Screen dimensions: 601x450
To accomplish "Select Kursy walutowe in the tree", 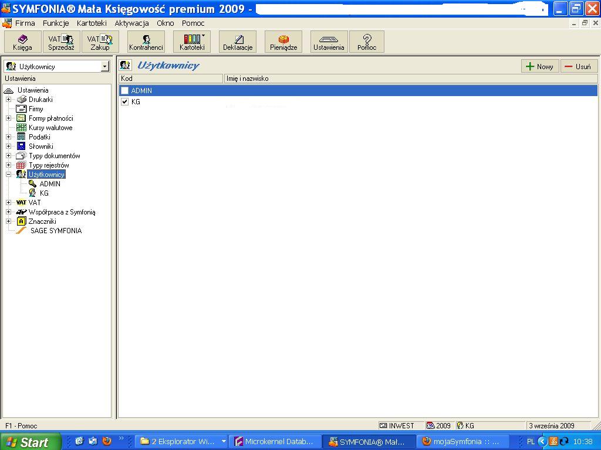I will click(50, 128).
